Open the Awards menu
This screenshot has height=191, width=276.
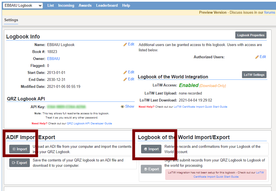pos(85,6)
